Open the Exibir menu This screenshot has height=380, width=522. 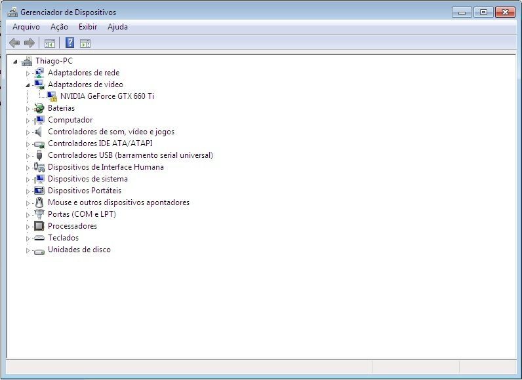pos(88,27)
